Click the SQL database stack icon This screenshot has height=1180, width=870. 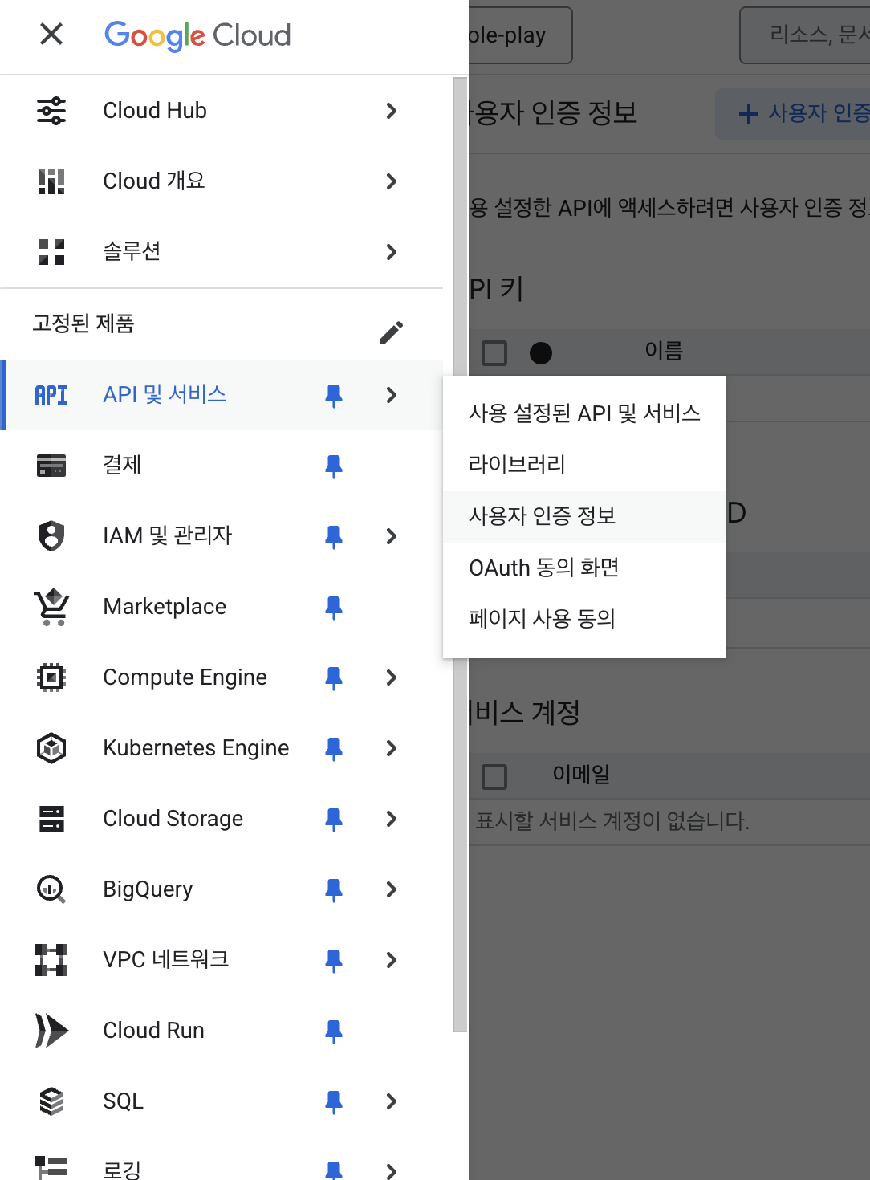(x=51, y=1101)
